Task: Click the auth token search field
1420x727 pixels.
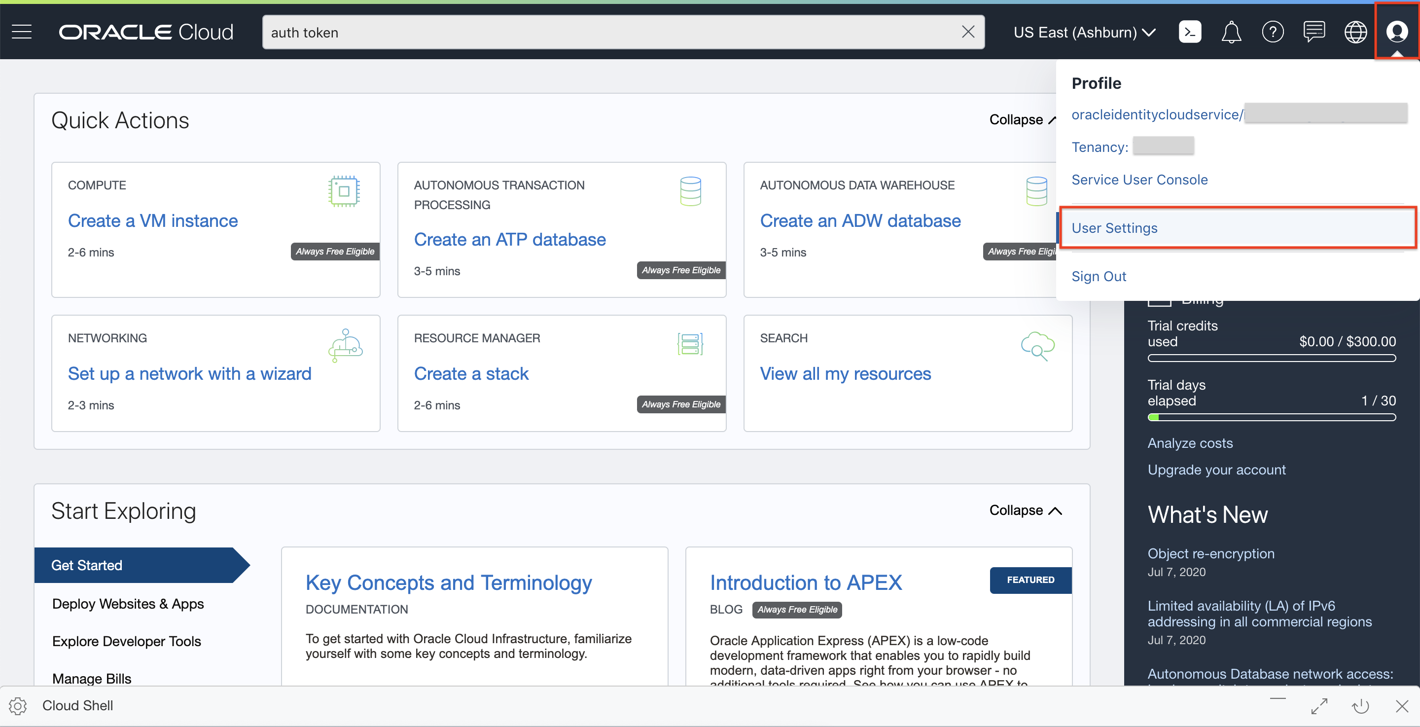Action: (606, 33)
